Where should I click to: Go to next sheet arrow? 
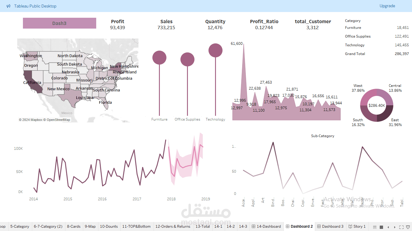click(395, 227)
